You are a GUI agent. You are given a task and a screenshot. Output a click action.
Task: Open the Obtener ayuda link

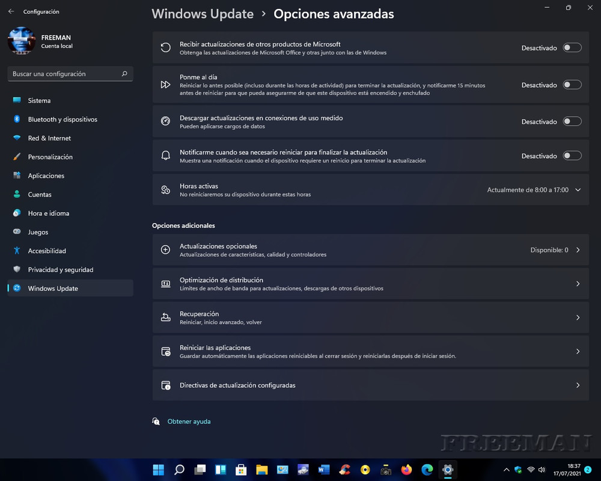coord(189,421)
